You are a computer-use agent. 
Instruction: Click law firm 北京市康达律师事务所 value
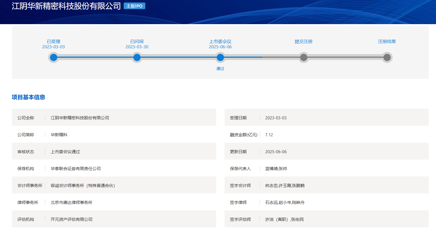click(x=71, y=203)
